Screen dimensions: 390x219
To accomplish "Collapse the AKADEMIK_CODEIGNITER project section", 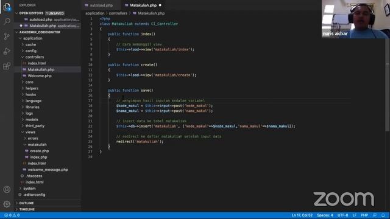I will (16, 32).
